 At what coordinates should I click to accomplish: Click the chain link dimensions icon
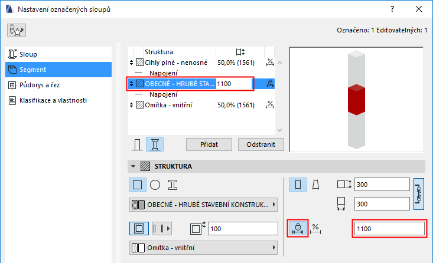(x=419, y=193)
